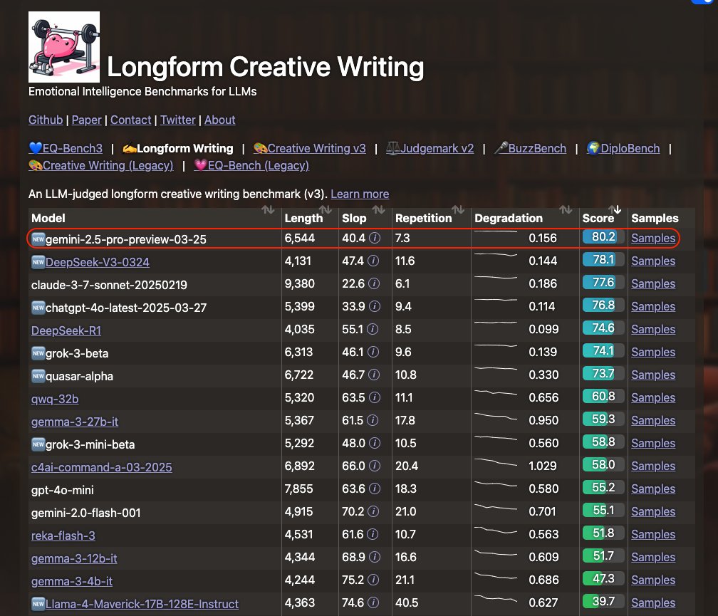Sort table by Degradation column arrows
718x616 pixels.
(566, 209)
